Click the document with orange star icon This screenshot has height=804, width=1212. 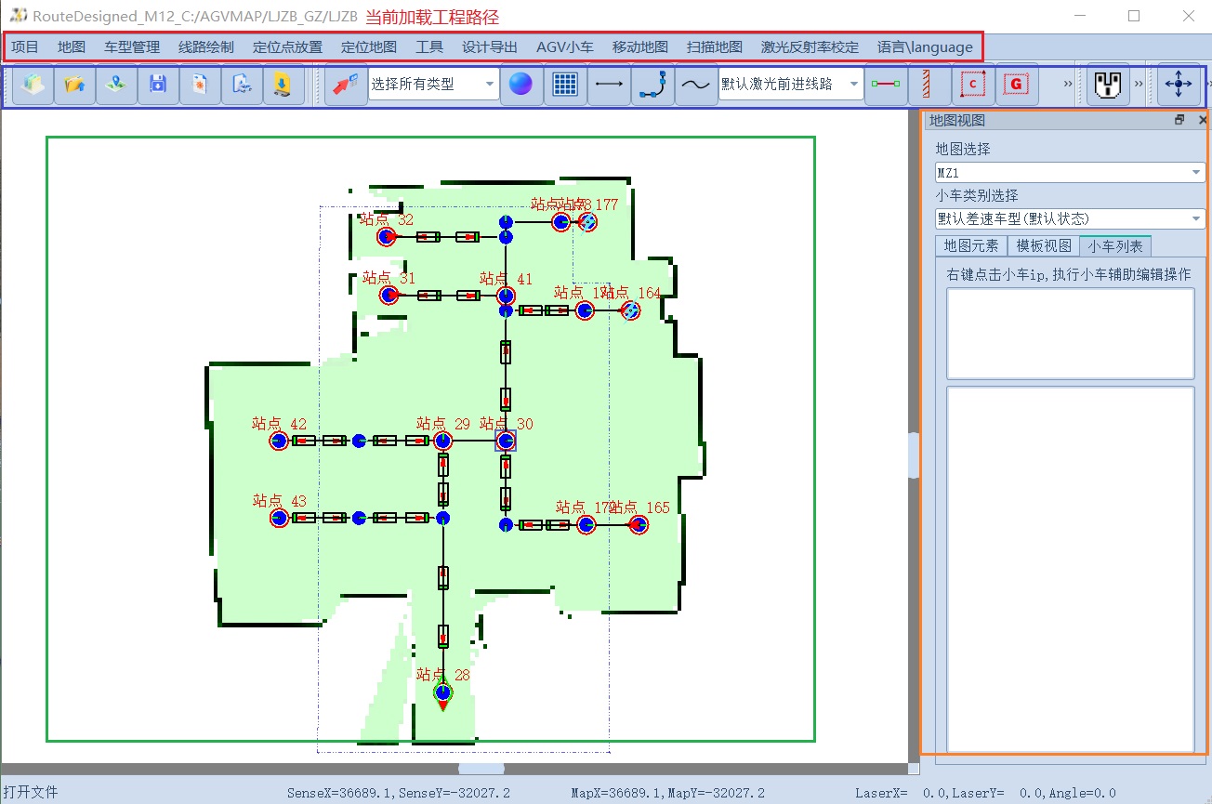click(x=200, y=85)
